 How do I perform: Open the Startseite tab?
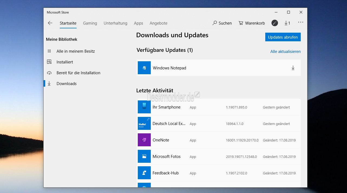pos(68,23)
